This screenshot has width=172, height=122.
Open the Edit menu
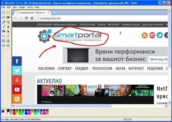tap(9, 7)
